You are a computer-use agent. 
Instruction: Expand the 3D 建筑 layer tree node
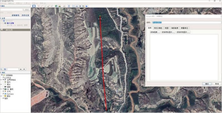point(1,89)
